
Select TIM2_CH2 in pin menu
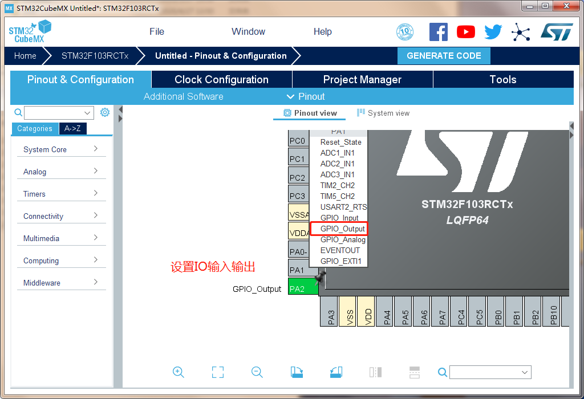click(x=339, y=185)
